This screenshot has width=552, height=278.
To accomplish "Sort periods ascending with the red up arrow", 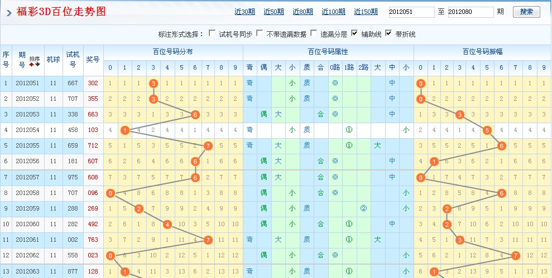I will 32,64.
